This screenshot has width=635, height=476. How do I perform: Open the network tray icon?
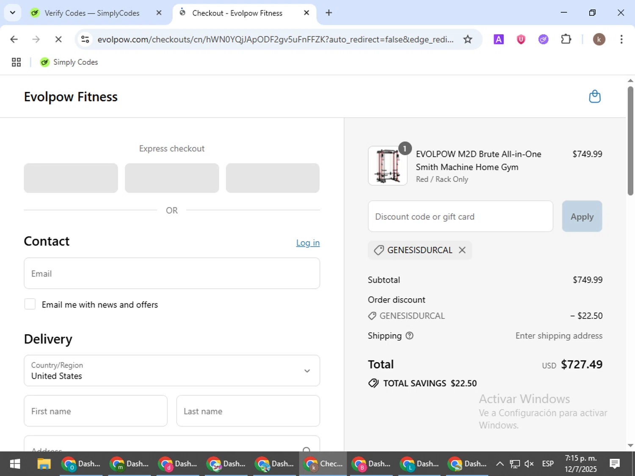coord(515,464)
